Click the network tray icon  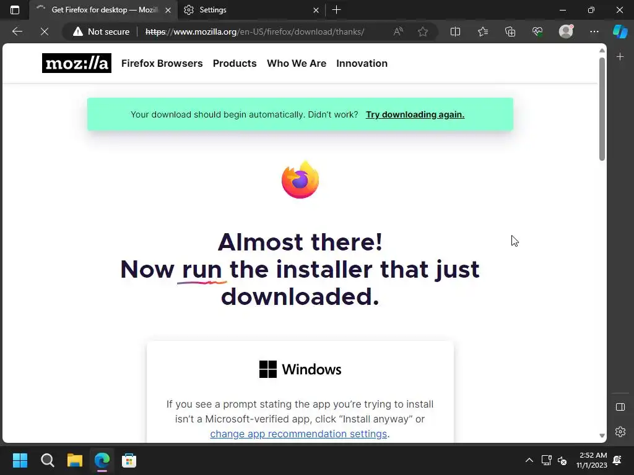[546, 460]
